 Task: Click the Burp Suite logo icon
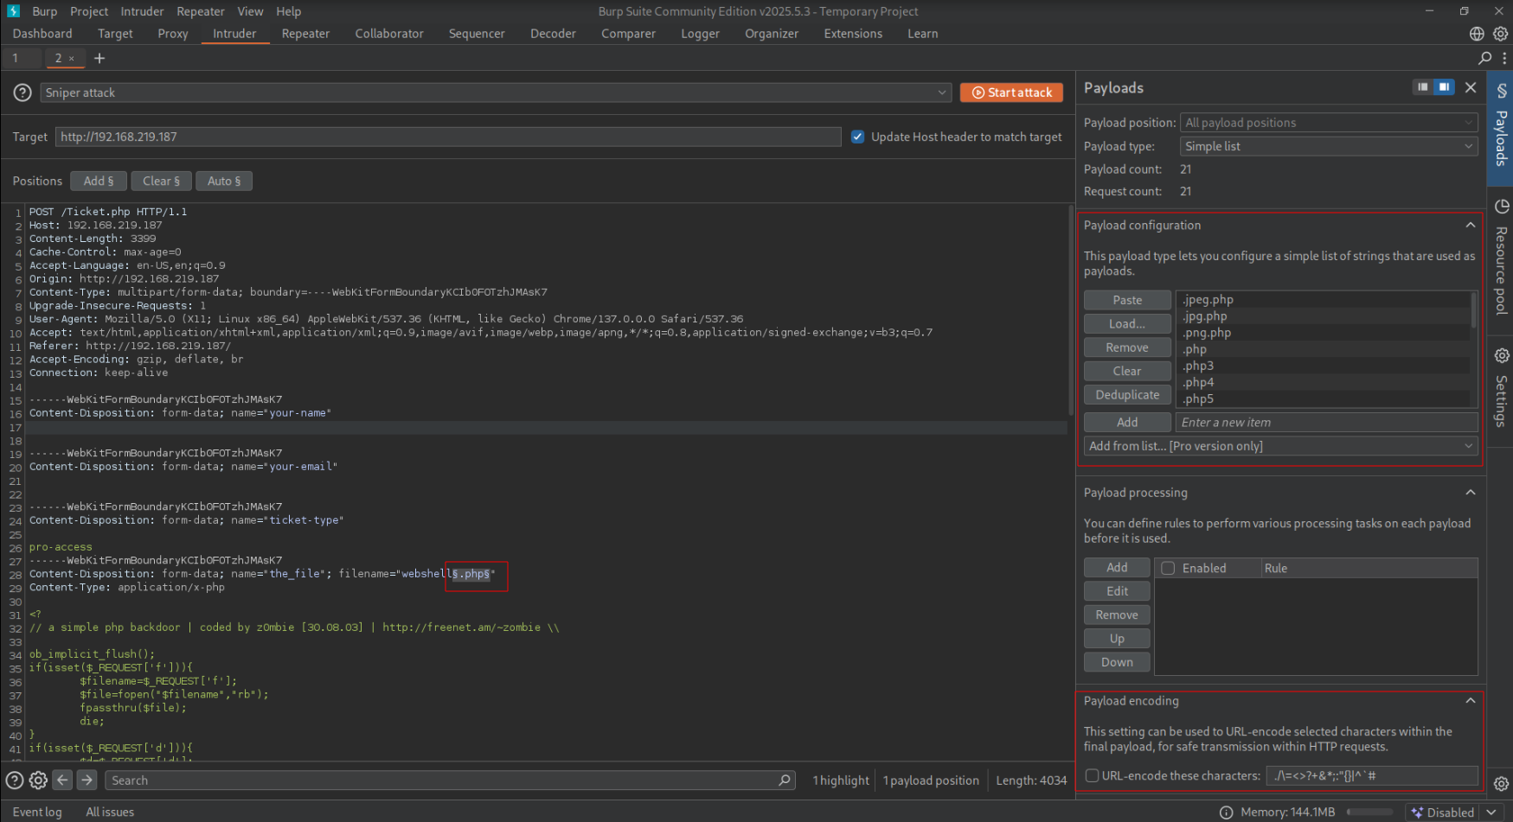click(x=14, y=11)
